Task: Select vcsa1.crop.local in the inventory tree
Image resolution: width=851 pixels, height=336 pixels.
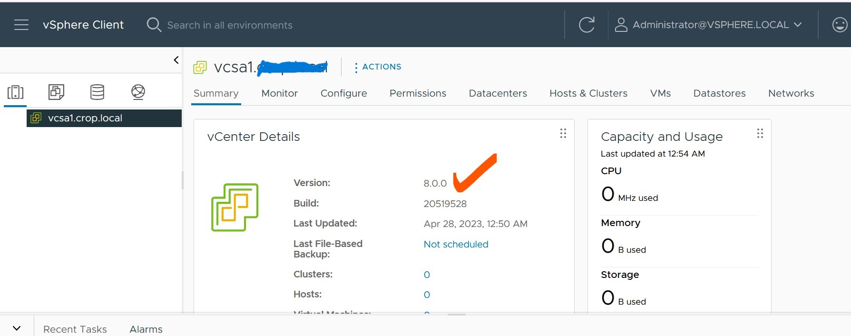Action: [104, 118]
